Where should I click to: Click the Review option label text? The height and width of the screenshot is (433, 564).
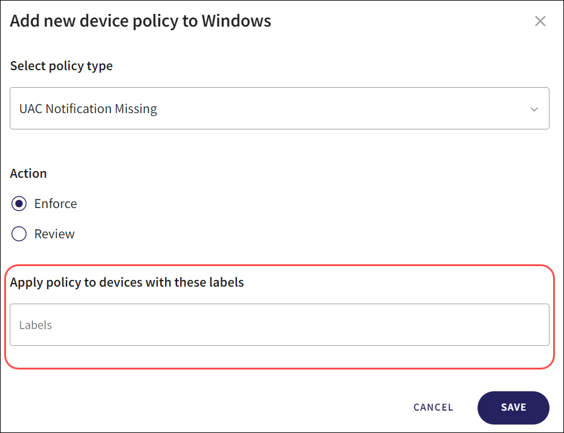click(54, 234)
